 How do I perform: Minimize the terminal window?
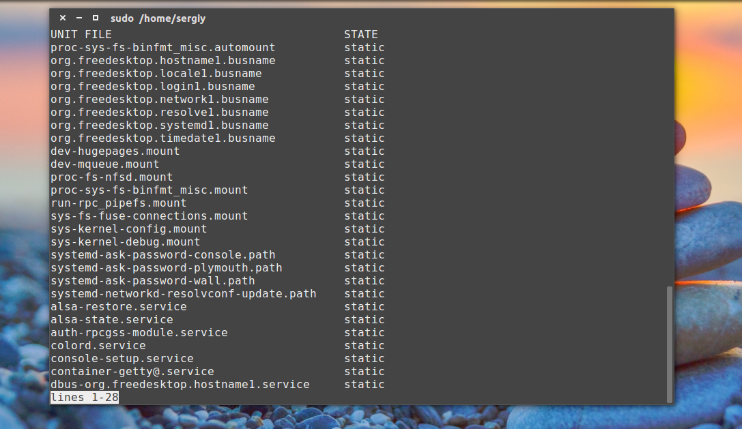click(79, 18)
